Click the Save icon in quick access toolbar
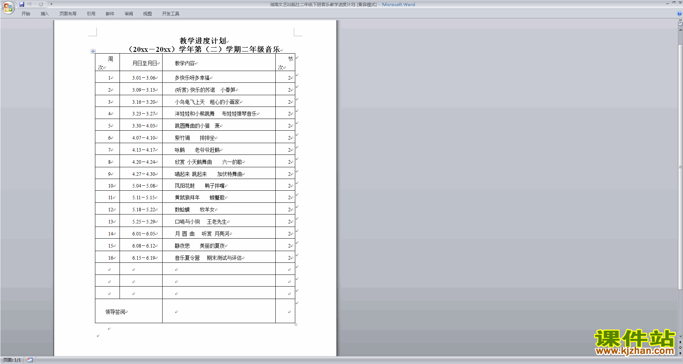The image size is (683, 364). pyautogui.click(x=22, y=4)
